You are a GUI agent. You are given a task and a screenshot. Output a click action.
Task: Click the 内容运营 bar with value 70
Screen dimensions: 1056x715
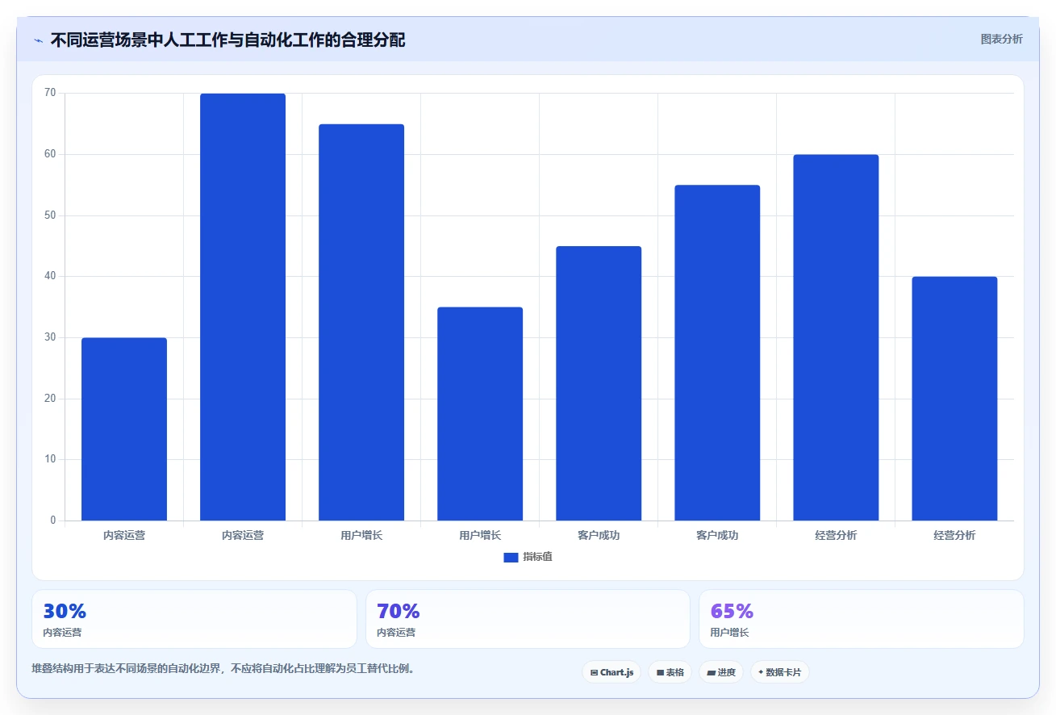(243, 307)
